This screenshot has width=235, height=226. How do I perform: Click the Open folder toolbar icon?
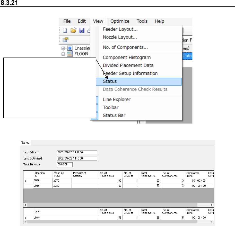pos(73,31)
